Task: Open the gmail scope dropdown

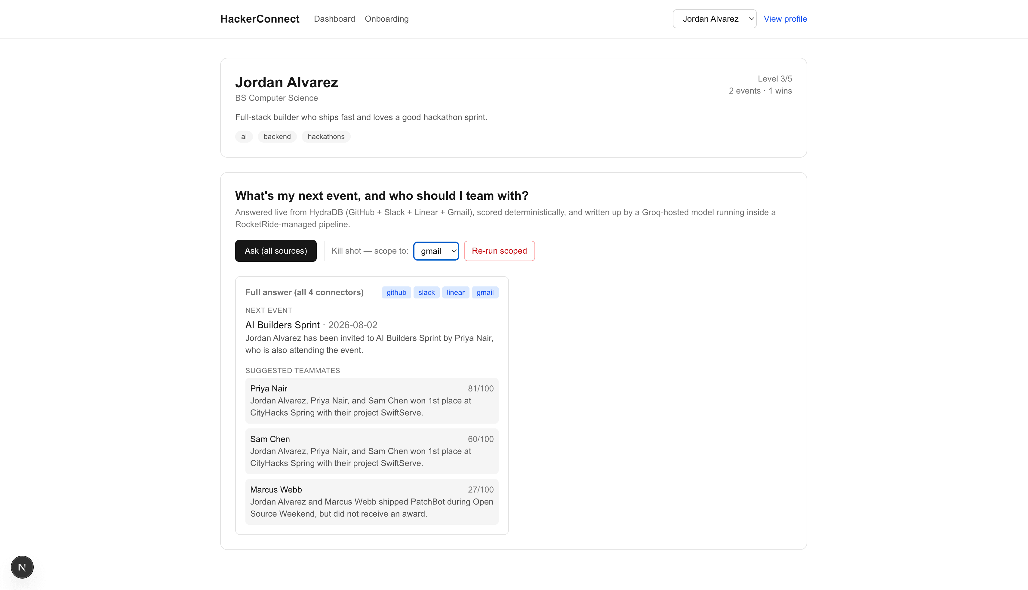Action: tap(436, 251)
